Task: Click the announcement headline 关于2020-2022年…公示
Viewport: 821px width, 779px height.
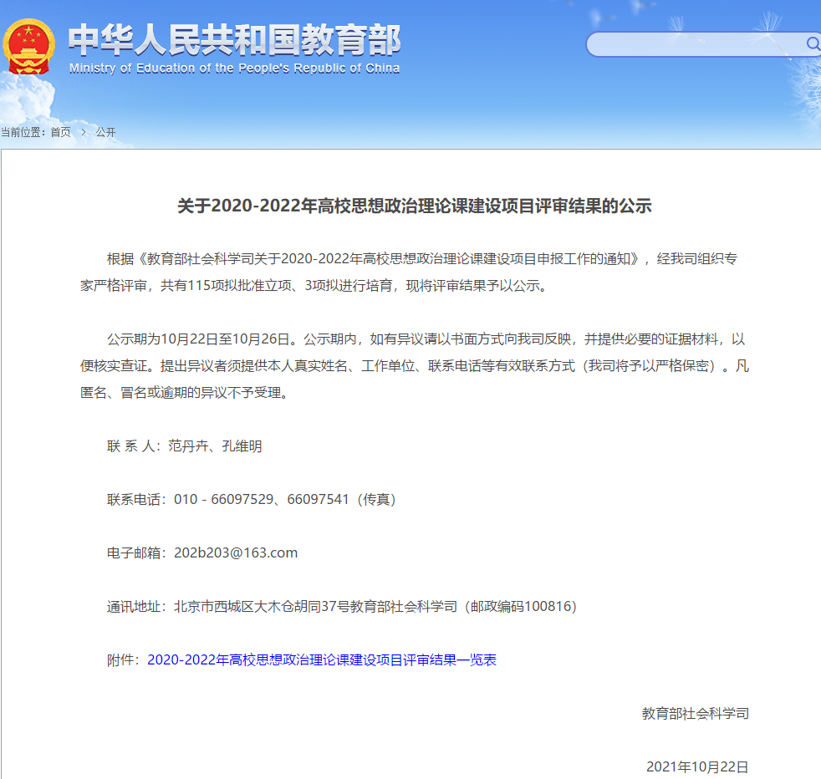Action: coord(414,206)
